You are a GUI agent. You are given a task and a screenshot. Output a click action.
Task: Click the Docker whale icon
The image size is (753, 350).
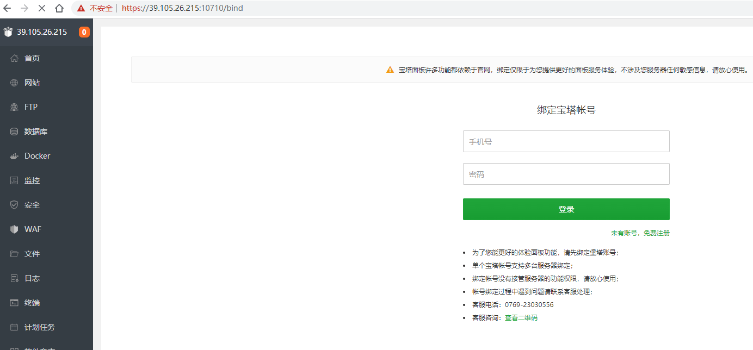[x=15, y=156]
